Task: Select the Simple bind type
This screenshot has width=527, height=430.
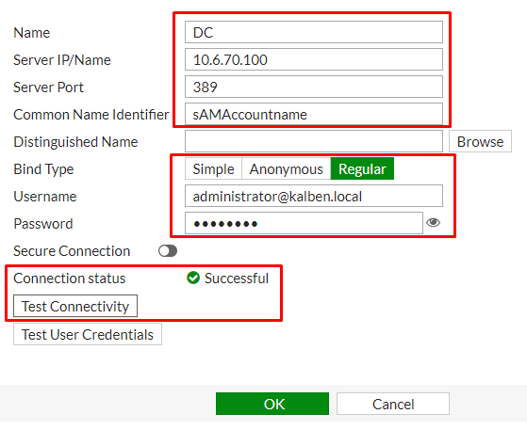Action: [x=213, y=168]
